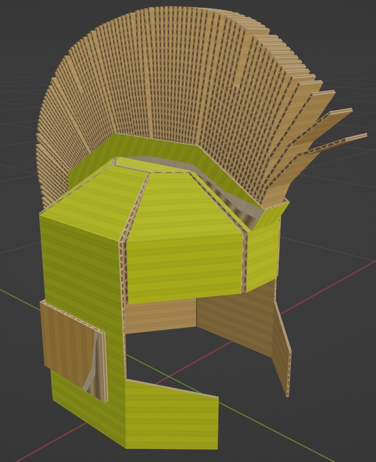The height and width of the screenshot is (462, 376).
Task: Select the green lower cheek guard panel
Action: click(172, 415)
